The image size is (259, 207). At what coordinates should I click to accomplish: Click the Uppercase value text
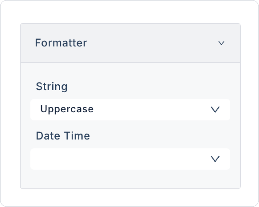67,109
